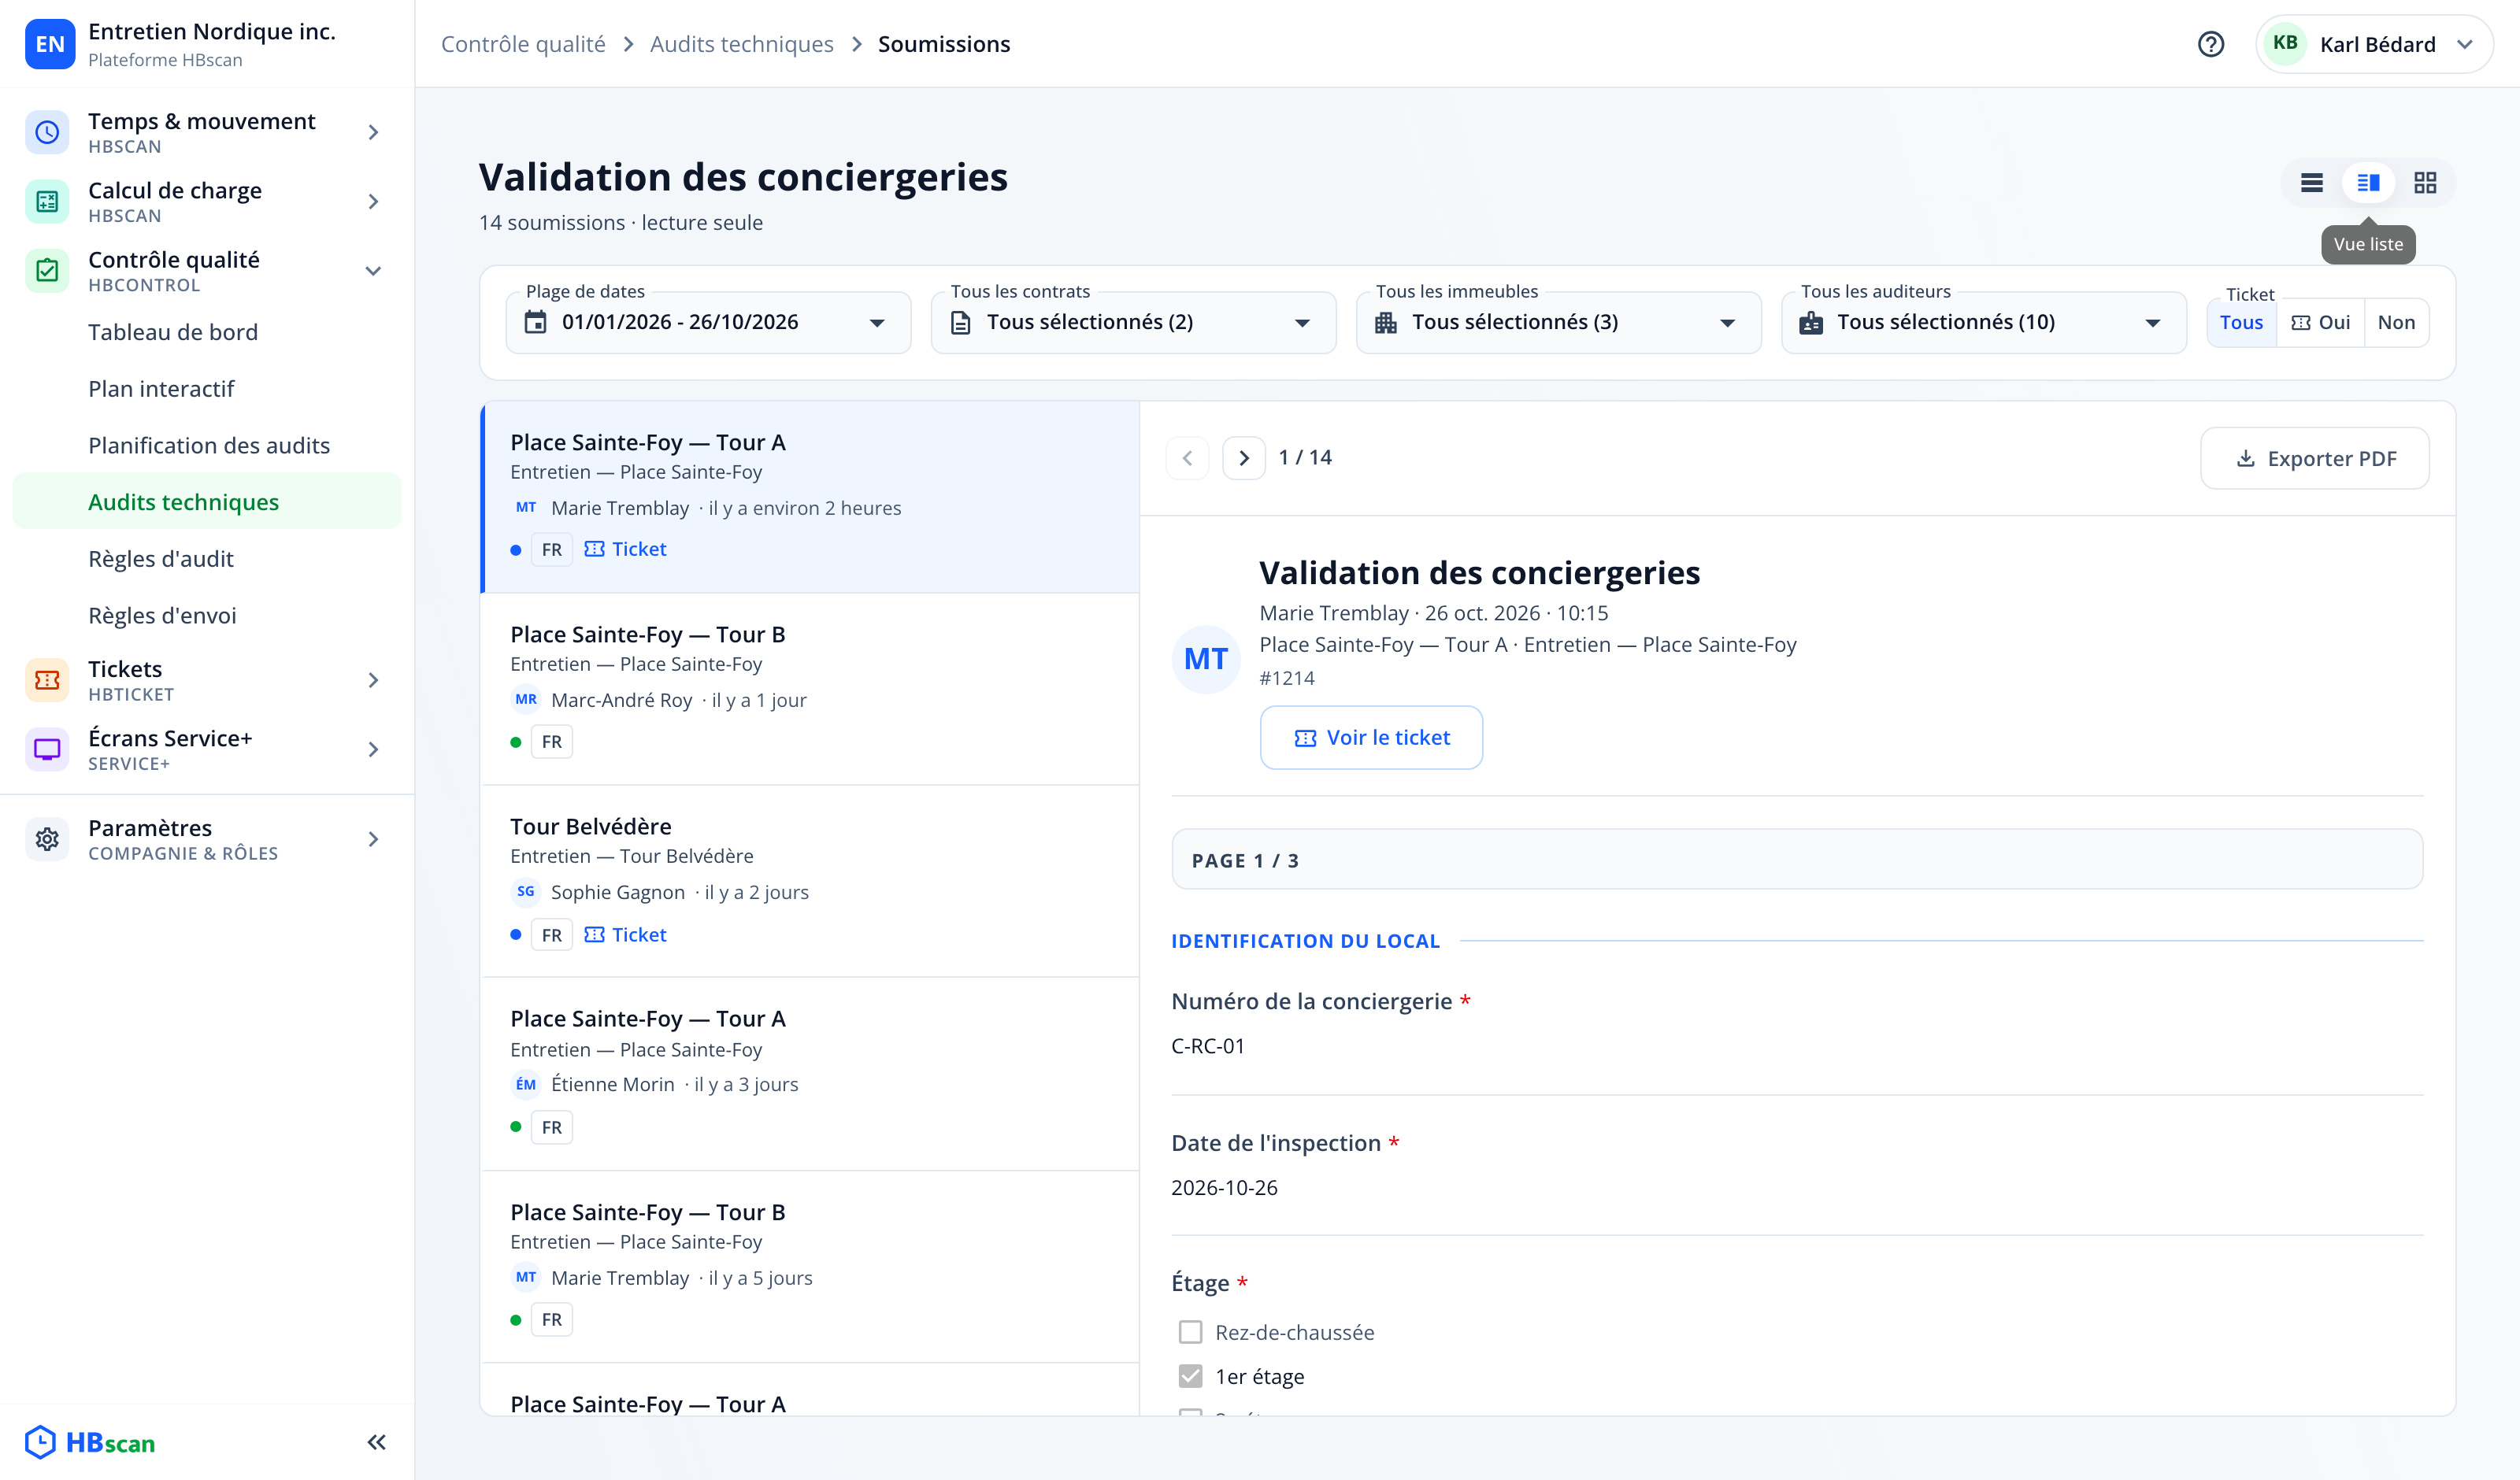Click the Calcul de charge calculator icon
This screenshot has width=2520, height=1480.
click(x=47, y=201)
